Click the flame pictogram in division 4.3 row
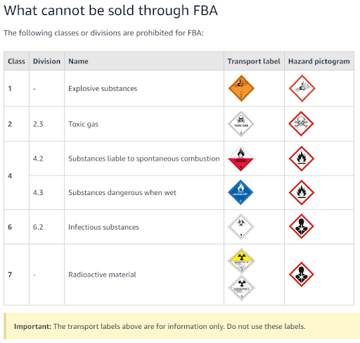Screen dimensions: 360x343 (x=302, y=192)
